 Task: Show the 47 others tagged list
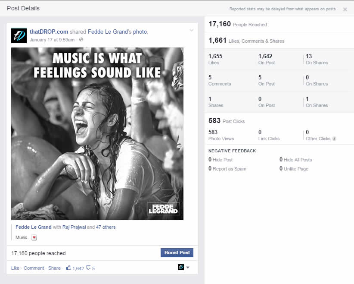click(106, 227)
